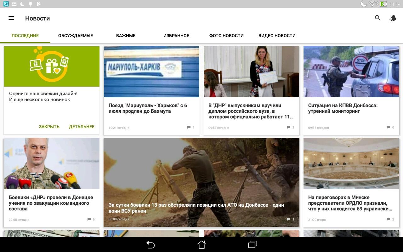Switch to the ОБСУЖДАЕМЫЕ tab
The image size is (403, 252).
[x=76, y=36]
